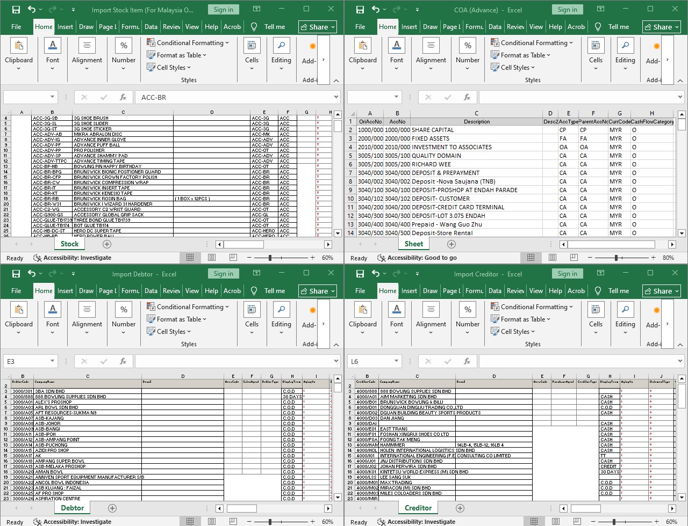The width and height of the screenshot is (688, 526).
Task: Add a new sheet next to Creditor tab
Action: [x=460, y=508]
